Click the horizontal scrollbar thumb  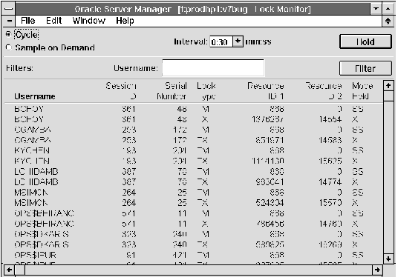[20, 270]
